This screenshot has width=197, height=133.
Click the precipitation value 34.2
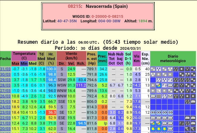[102, 69]
